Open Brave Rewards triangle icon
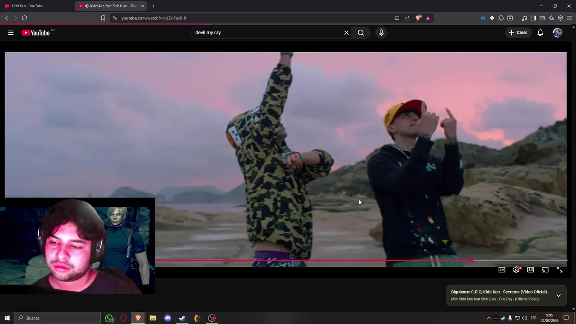This screenshot has width=576, height=324. 427,18
